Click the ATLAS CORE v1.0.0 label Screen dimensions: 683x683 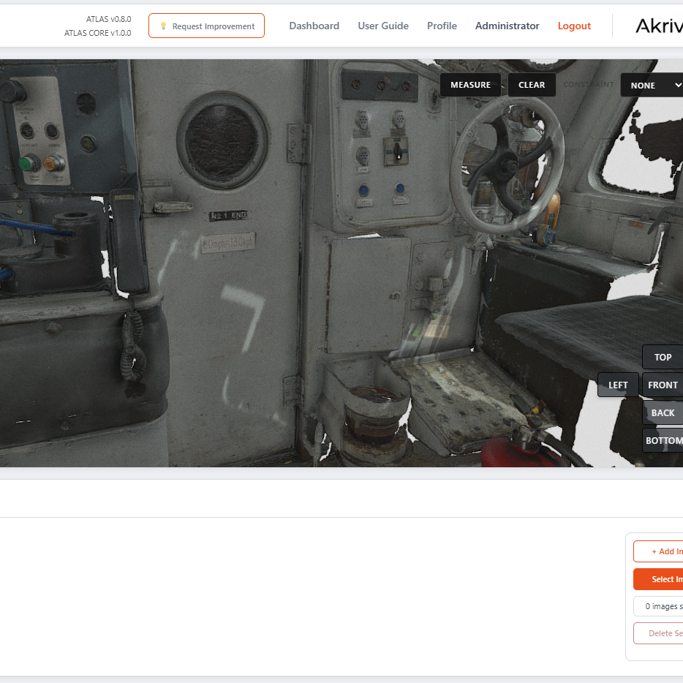(x=97, y=33)
